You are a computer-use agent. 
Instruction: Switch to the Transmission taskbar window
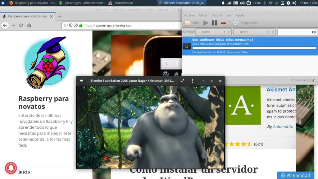tap(121, 3)
